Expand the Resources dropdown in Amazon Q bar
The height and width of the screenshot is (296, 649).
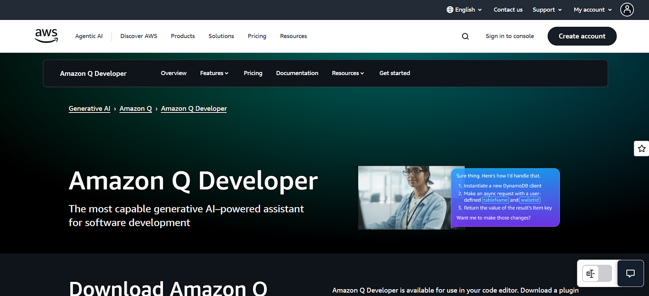coord(348,73)
